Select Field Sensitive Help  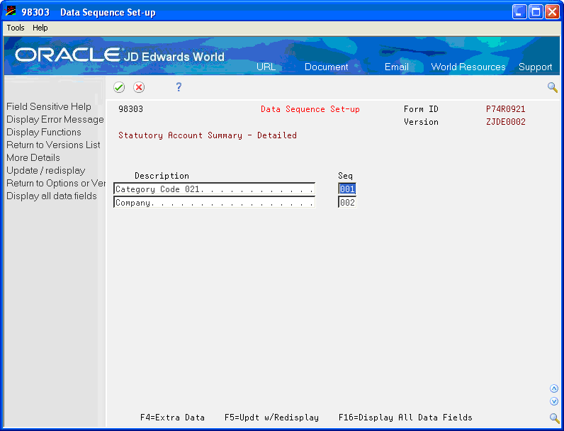(49, 106)
